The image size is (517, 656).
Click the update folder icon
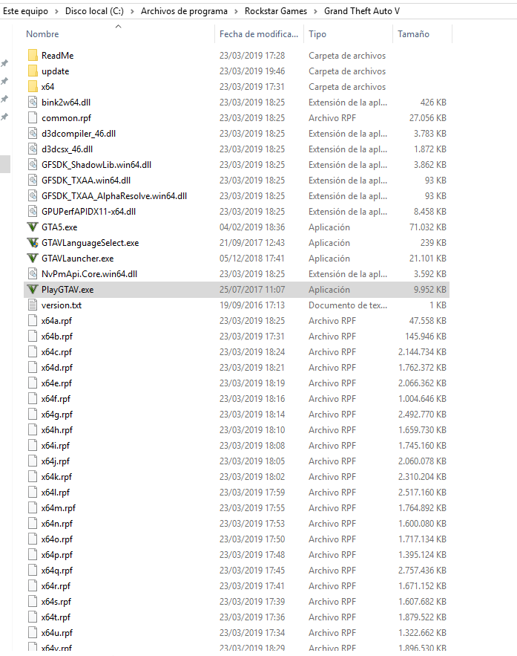coord(33,71)
